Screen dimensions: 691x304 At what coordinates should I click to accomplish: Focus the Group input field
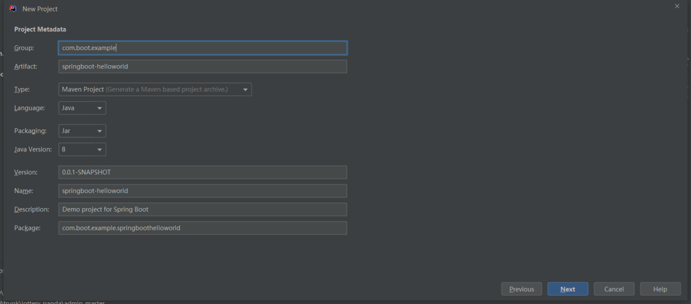[x=203, y=48]
